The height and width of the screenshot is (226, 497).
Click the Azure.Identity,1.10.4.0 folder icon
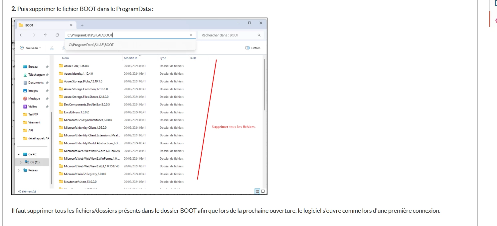61,74
